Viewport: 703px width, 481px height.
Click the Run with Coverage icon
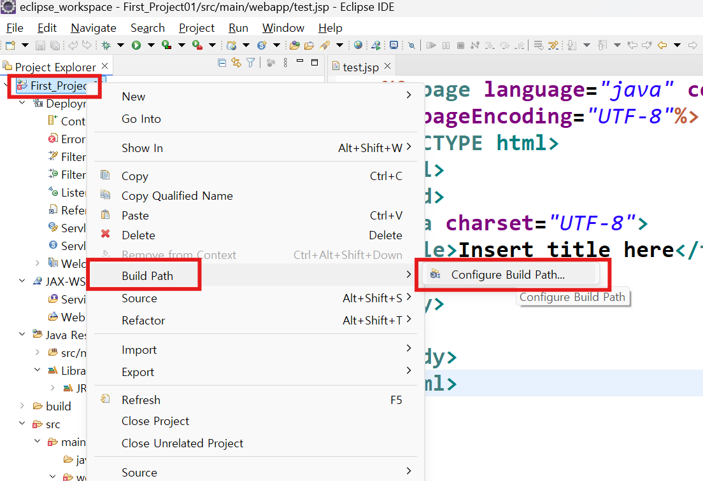click(166, 45)
